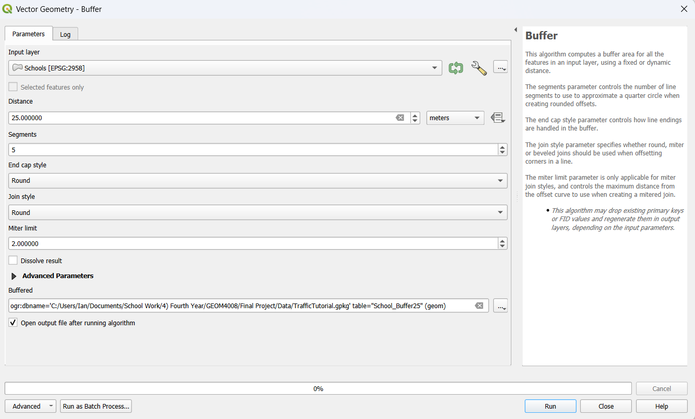
Task: Click the iterate over layer green arrows icon
Action: tap(455, 68)
